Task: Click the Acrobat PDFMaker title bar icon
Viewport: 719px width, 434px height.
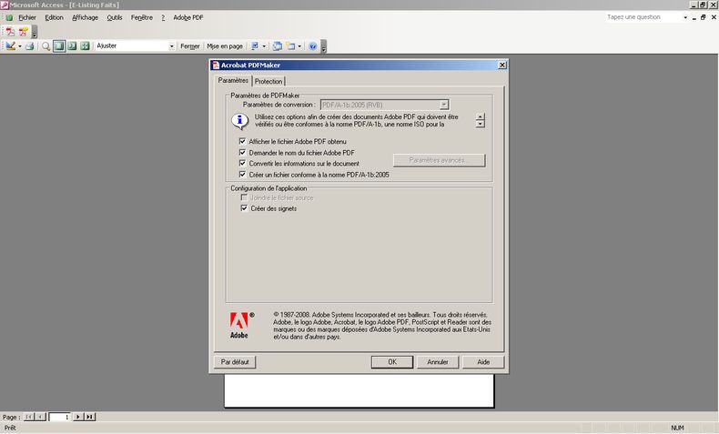Action: (x=216, y=66)
